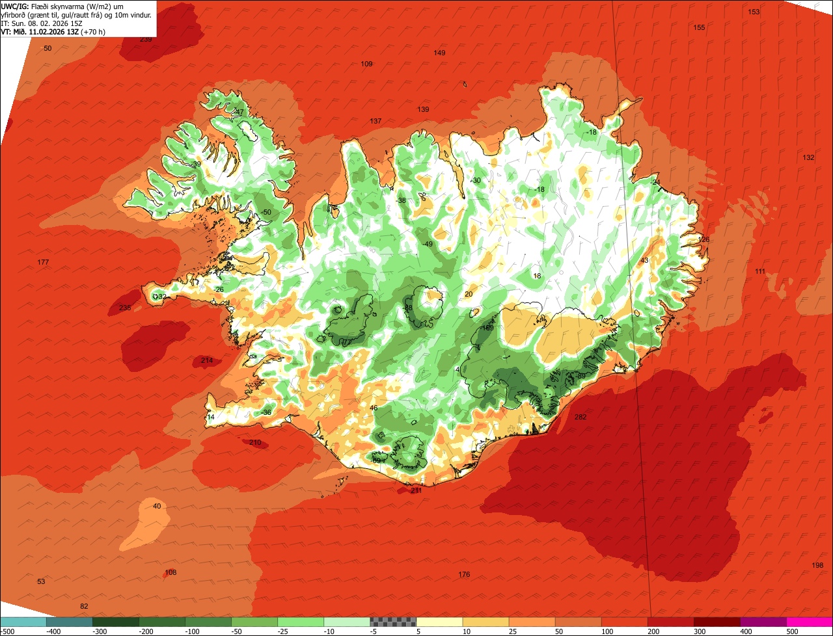The image size is (833, 636).
Task: Click the checkered swatch between -5 and 5
Action: pyautogui.click(x=393, y=622)
